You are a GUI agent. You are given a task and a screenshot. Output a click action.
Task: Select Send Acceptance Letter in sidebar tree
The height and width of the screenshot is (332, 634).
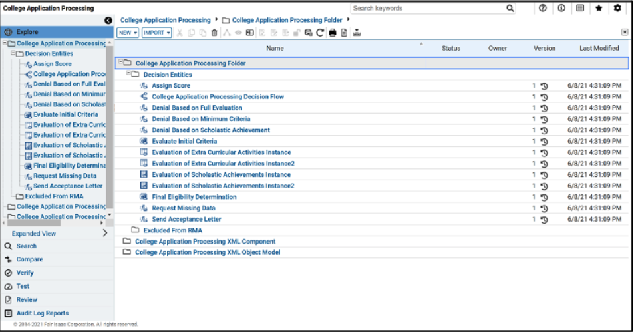pyautogui.click(x=67, y=186)
